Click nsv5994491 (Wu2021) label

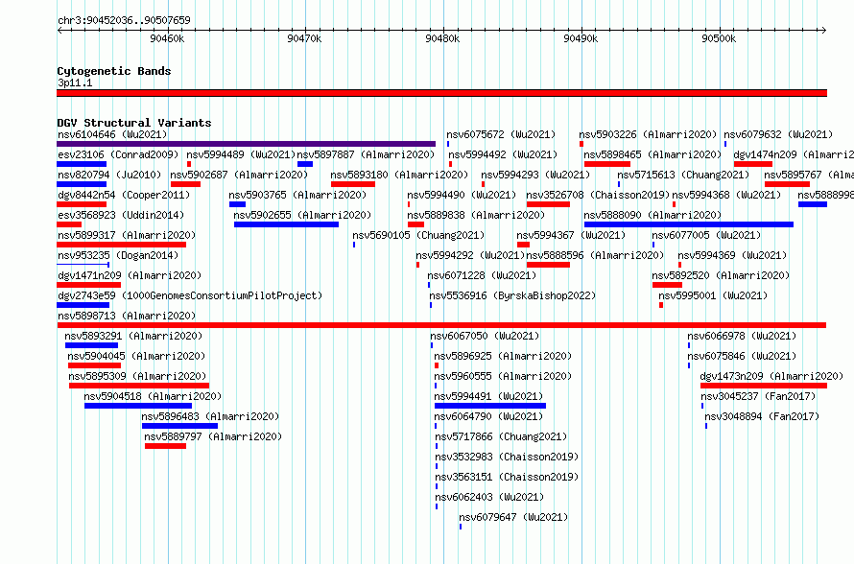click(489, 396)
